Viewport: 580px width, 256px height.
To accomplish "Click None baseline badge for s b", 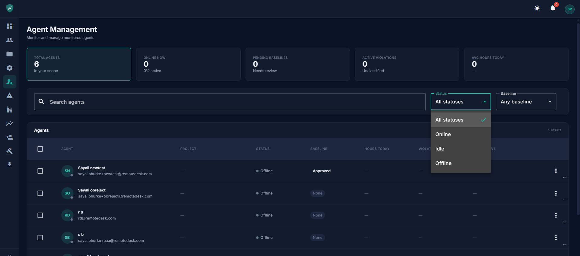I will tap(318, 238).
